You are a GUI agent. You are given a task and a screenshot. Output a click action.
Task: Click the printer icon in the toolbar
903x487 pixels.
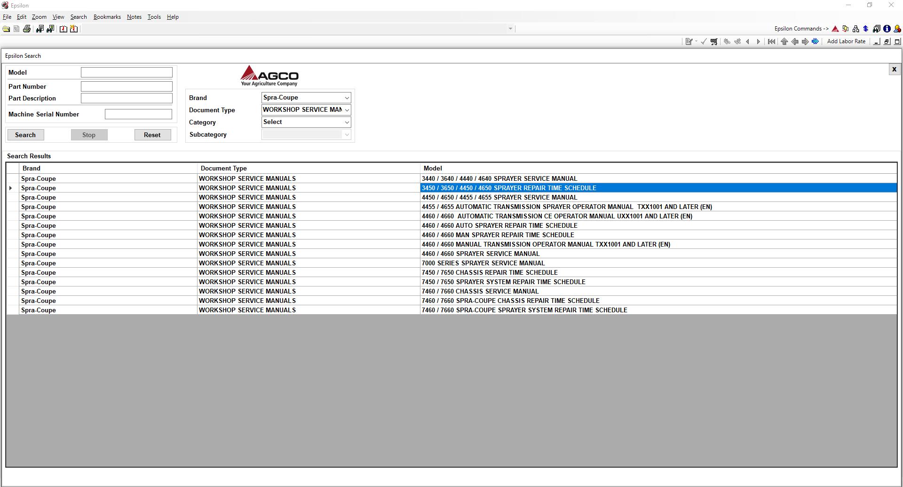(x=27, y=29)
